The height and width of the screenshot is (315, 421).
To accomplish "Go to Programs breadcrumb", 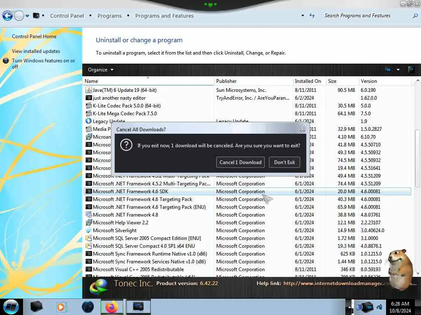I will 109,16.
